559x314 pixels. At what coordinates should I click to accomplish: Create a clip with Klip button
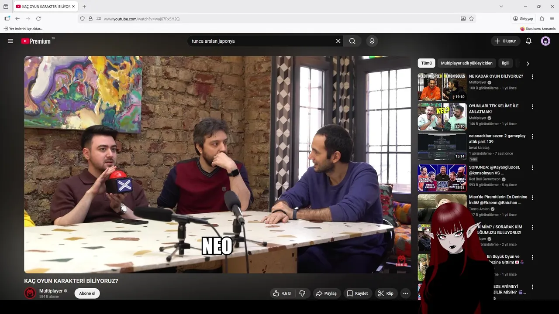386,294
